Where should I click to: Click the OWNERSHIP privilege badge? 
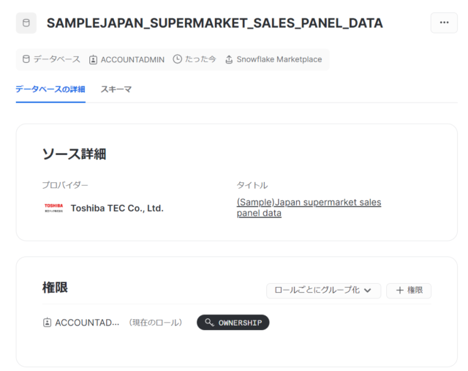pos(233,323)
